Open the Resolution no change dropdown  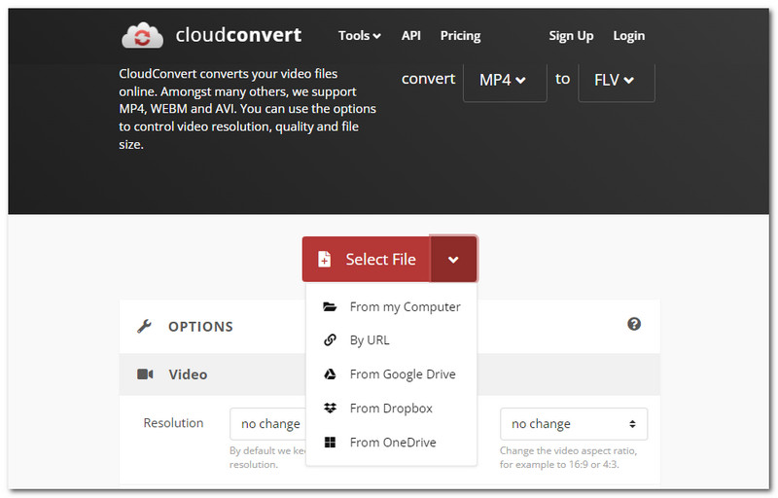(267, 424)
